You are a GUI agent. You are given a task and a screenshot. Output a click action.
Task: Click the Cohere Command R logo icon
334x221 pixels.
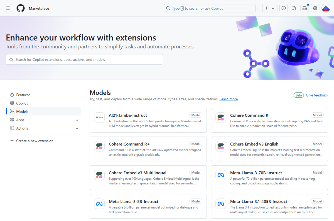[221, 117]
